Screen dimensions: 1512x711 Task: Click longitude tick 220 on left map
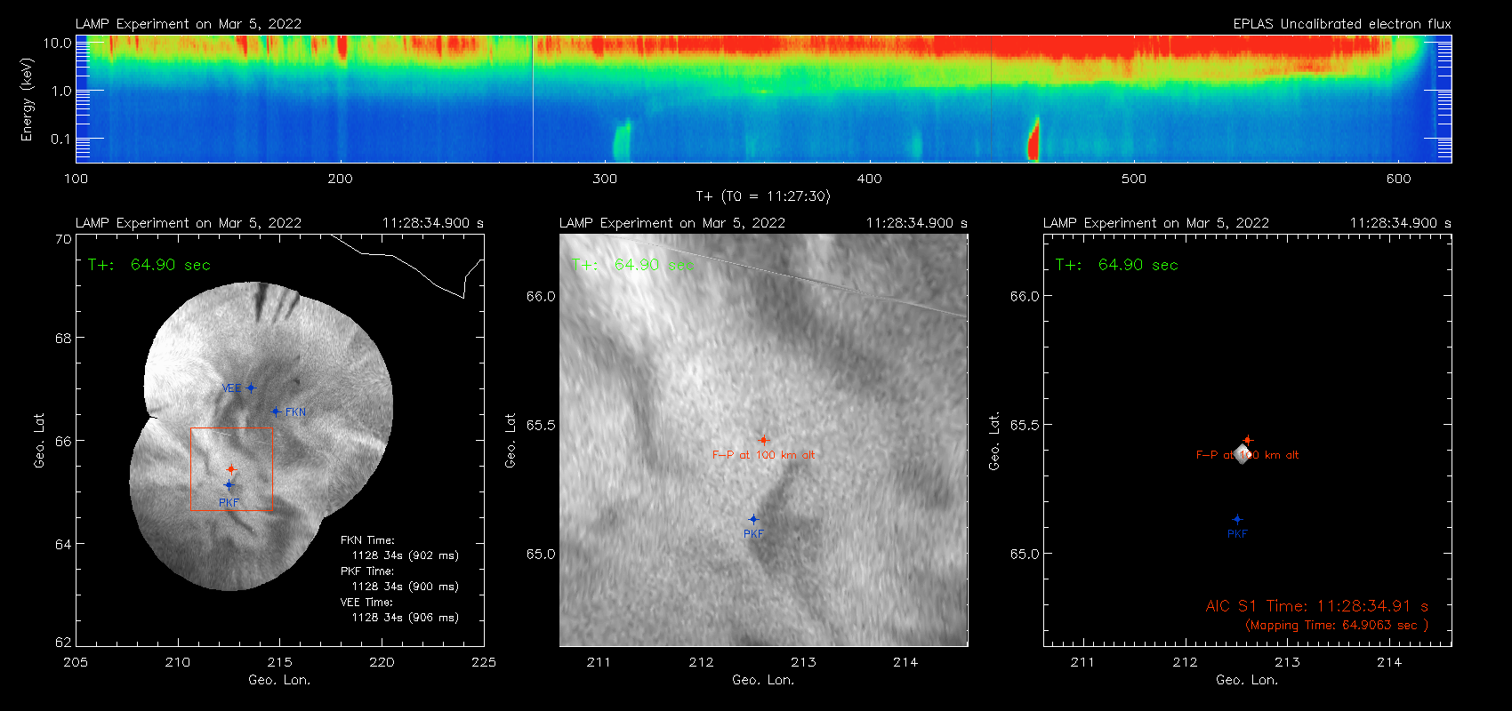click(382, 662)
